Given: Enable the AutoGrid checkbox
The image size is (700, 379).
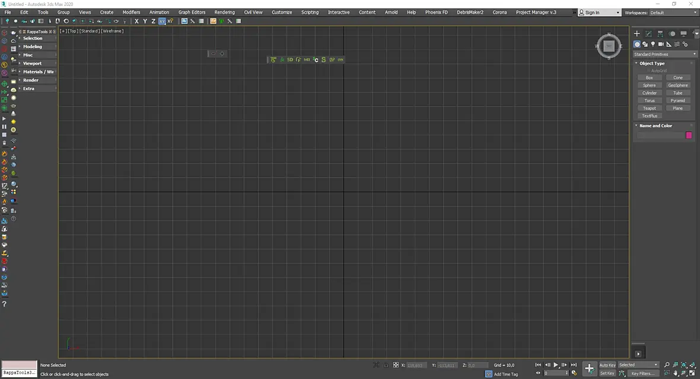Looking at the screenshot, I should tap(648, 71).
